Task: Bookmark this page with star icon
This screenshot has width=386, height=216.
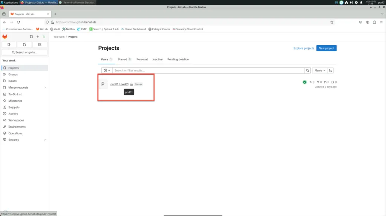Action: pos(332,22)
